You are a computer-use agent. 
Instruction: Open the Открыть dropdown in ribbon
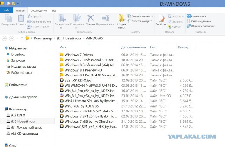click(176, 17)
